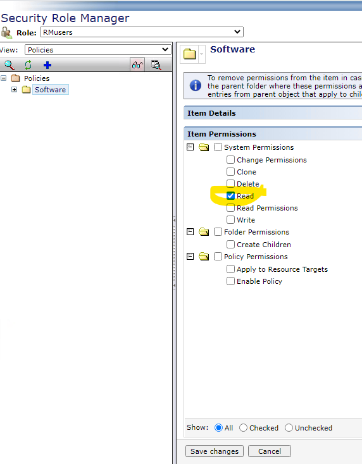The image size is (362, 464).
Task: Uncheck the Read permission checkbox
Action: coord(230,195)
